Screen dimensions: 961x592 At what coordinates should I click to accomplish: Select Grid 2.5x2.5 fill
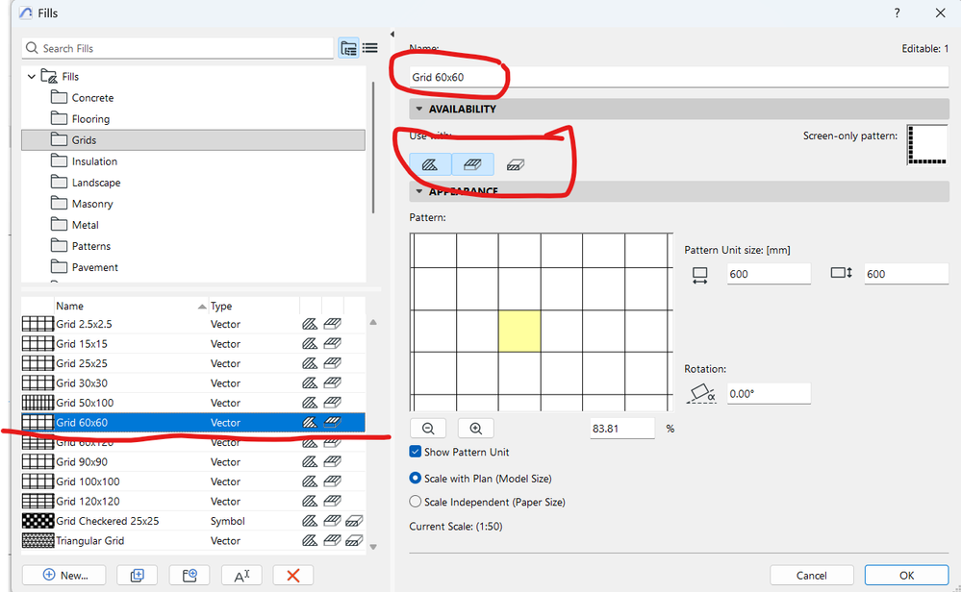(193, 324)
